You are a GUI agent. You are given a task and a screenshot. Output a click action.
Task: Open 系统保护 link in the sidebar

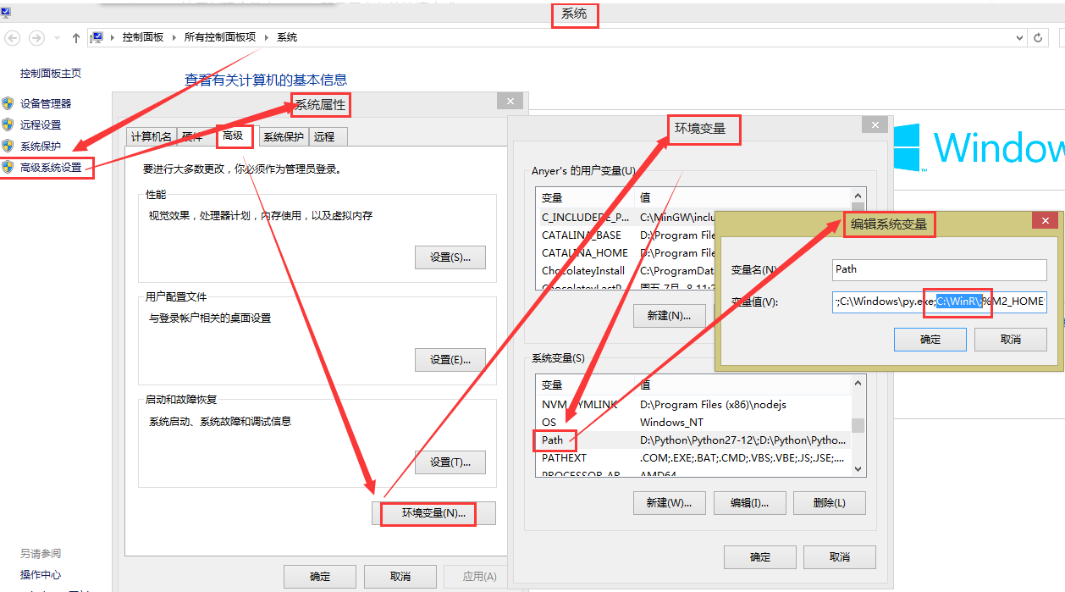(x=41, y=146)
